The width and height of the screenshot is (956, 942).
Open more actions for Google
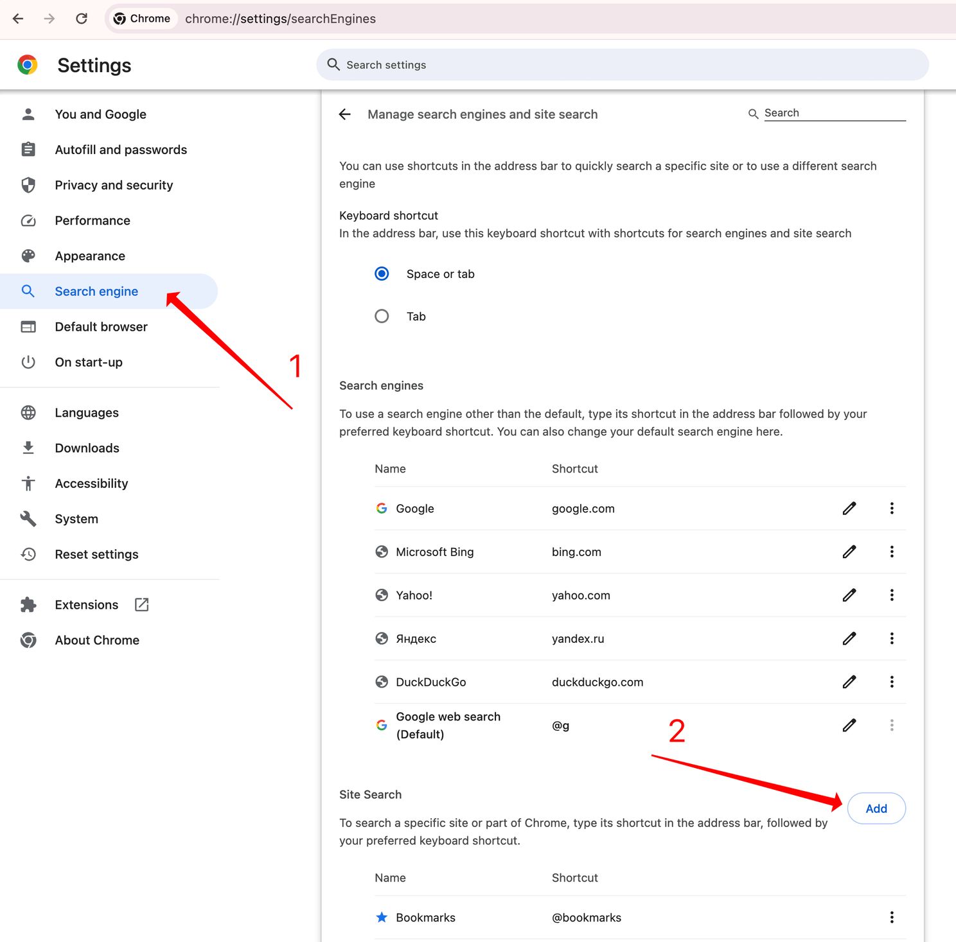click(x=892, y=509)
